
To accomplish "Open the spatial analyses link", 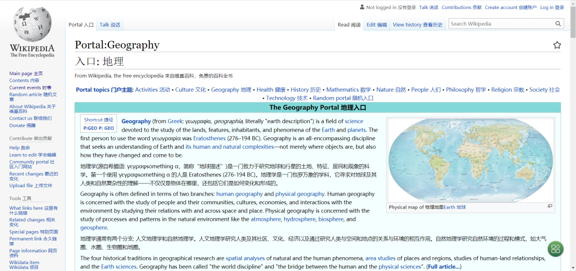I will click(x=245, y=258).
